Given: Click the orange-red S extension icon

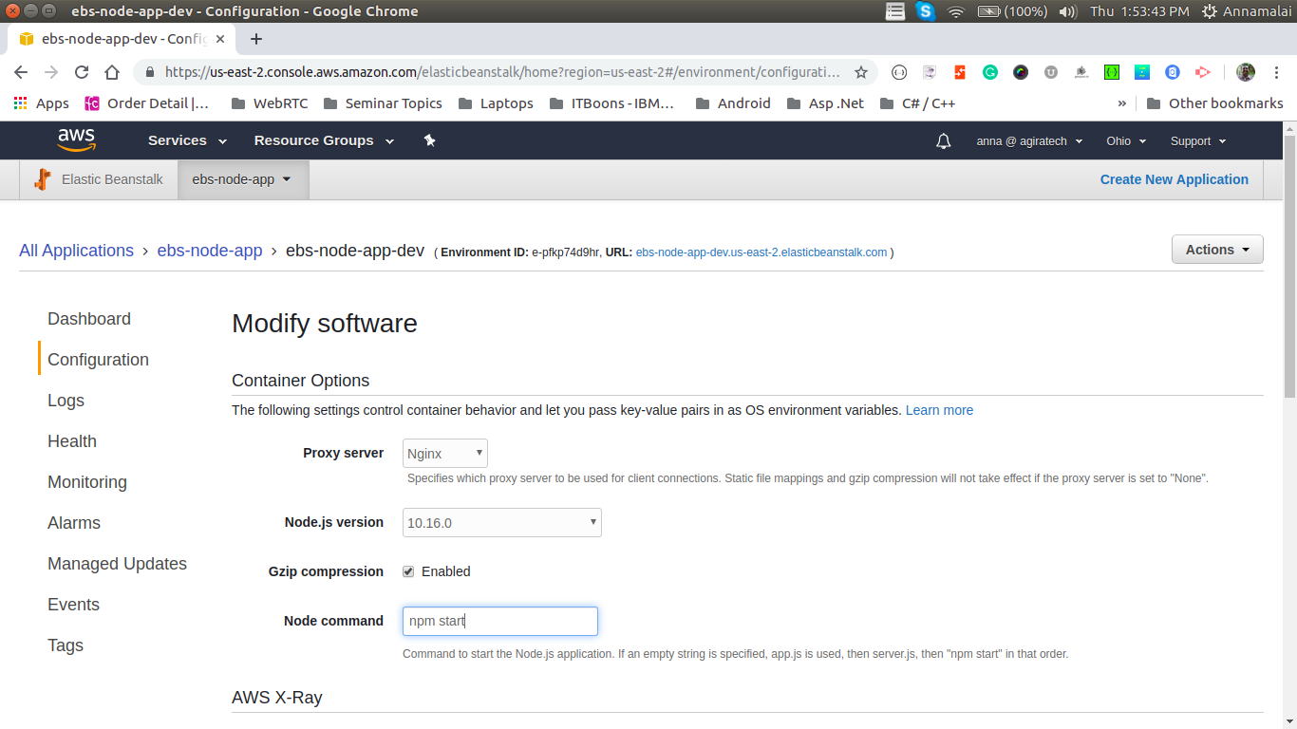Looking at the screenshot, I should point(960,72).
